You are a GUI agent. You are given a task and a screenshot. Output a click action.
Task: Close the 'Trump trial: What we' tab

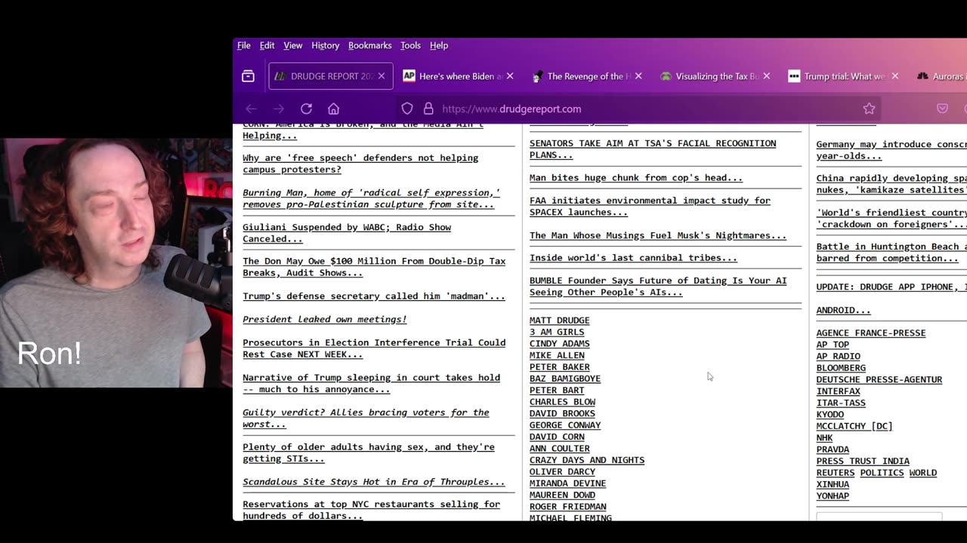[895, 76]
